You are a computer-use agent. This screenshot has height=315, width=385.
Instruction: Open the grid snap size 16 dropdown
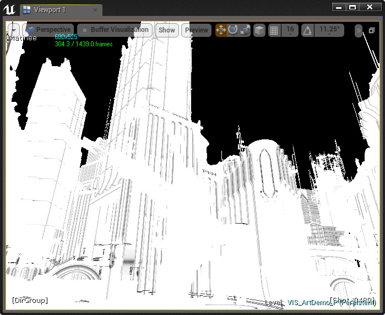(290, 30)
